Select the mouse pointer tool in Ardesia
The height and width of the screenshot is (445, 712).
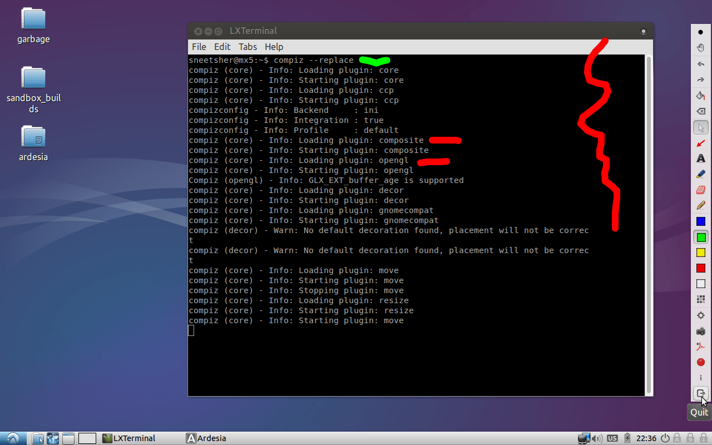[x=701, y=127]
